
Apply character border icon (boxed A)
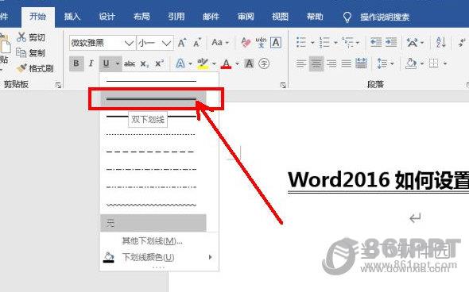point(276,43)
